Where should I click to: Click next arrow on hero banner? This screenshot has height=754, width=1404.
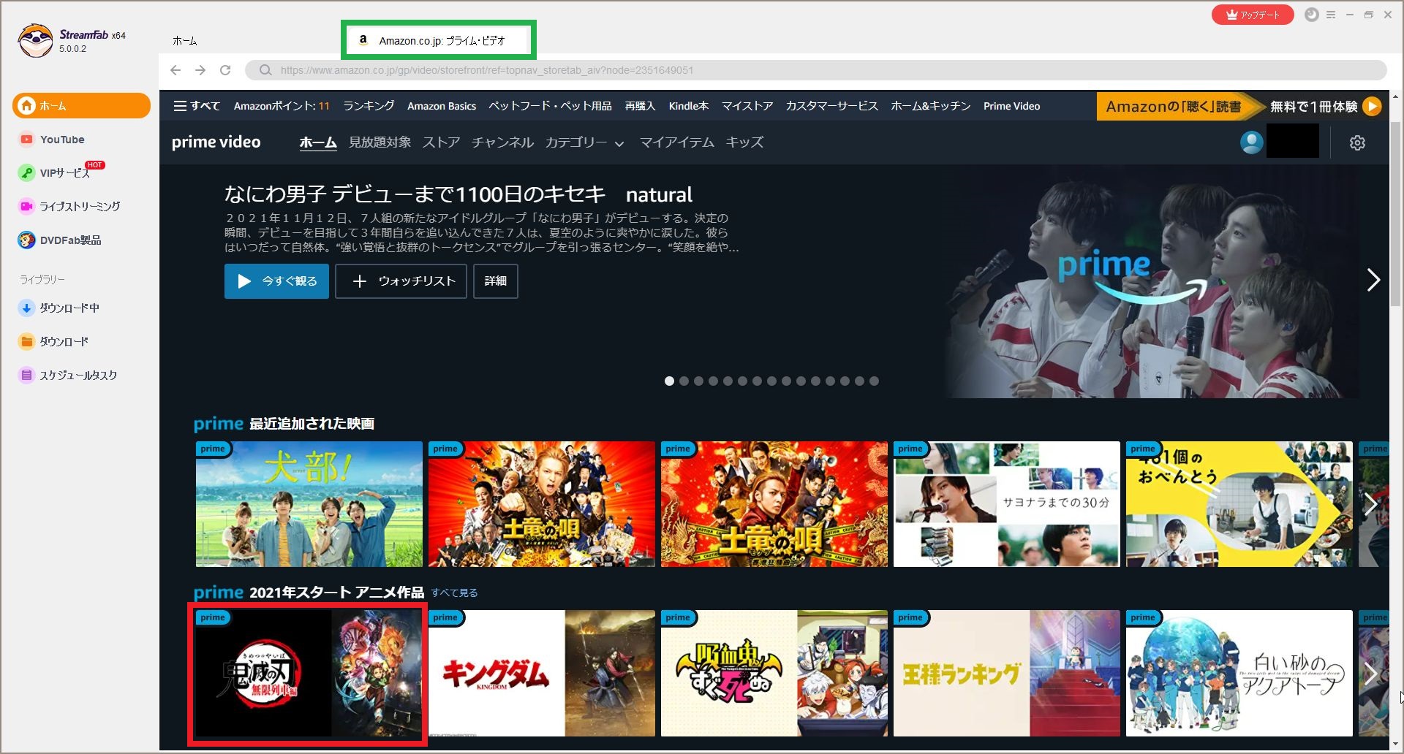(1373, 280)
